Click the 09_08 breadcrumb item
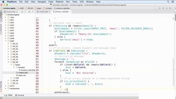This screenshot has height=99, width=176. (x=29, y=8)
